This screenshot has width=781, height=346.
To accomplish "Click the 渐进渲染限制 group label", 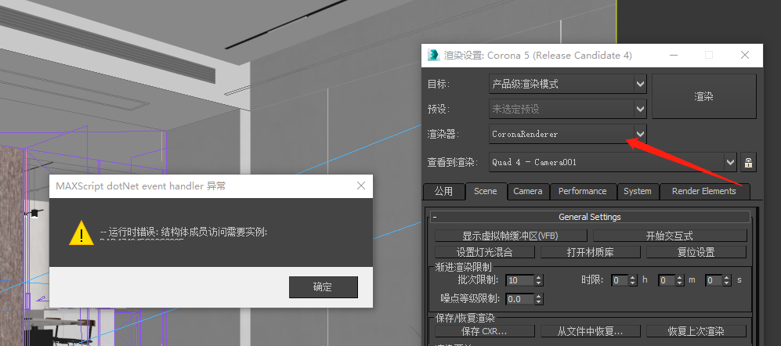I will click(x=463, y=267).
